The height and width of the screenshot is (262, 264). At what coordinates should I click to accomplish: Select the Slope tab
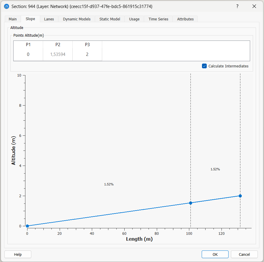click(30, 19)
